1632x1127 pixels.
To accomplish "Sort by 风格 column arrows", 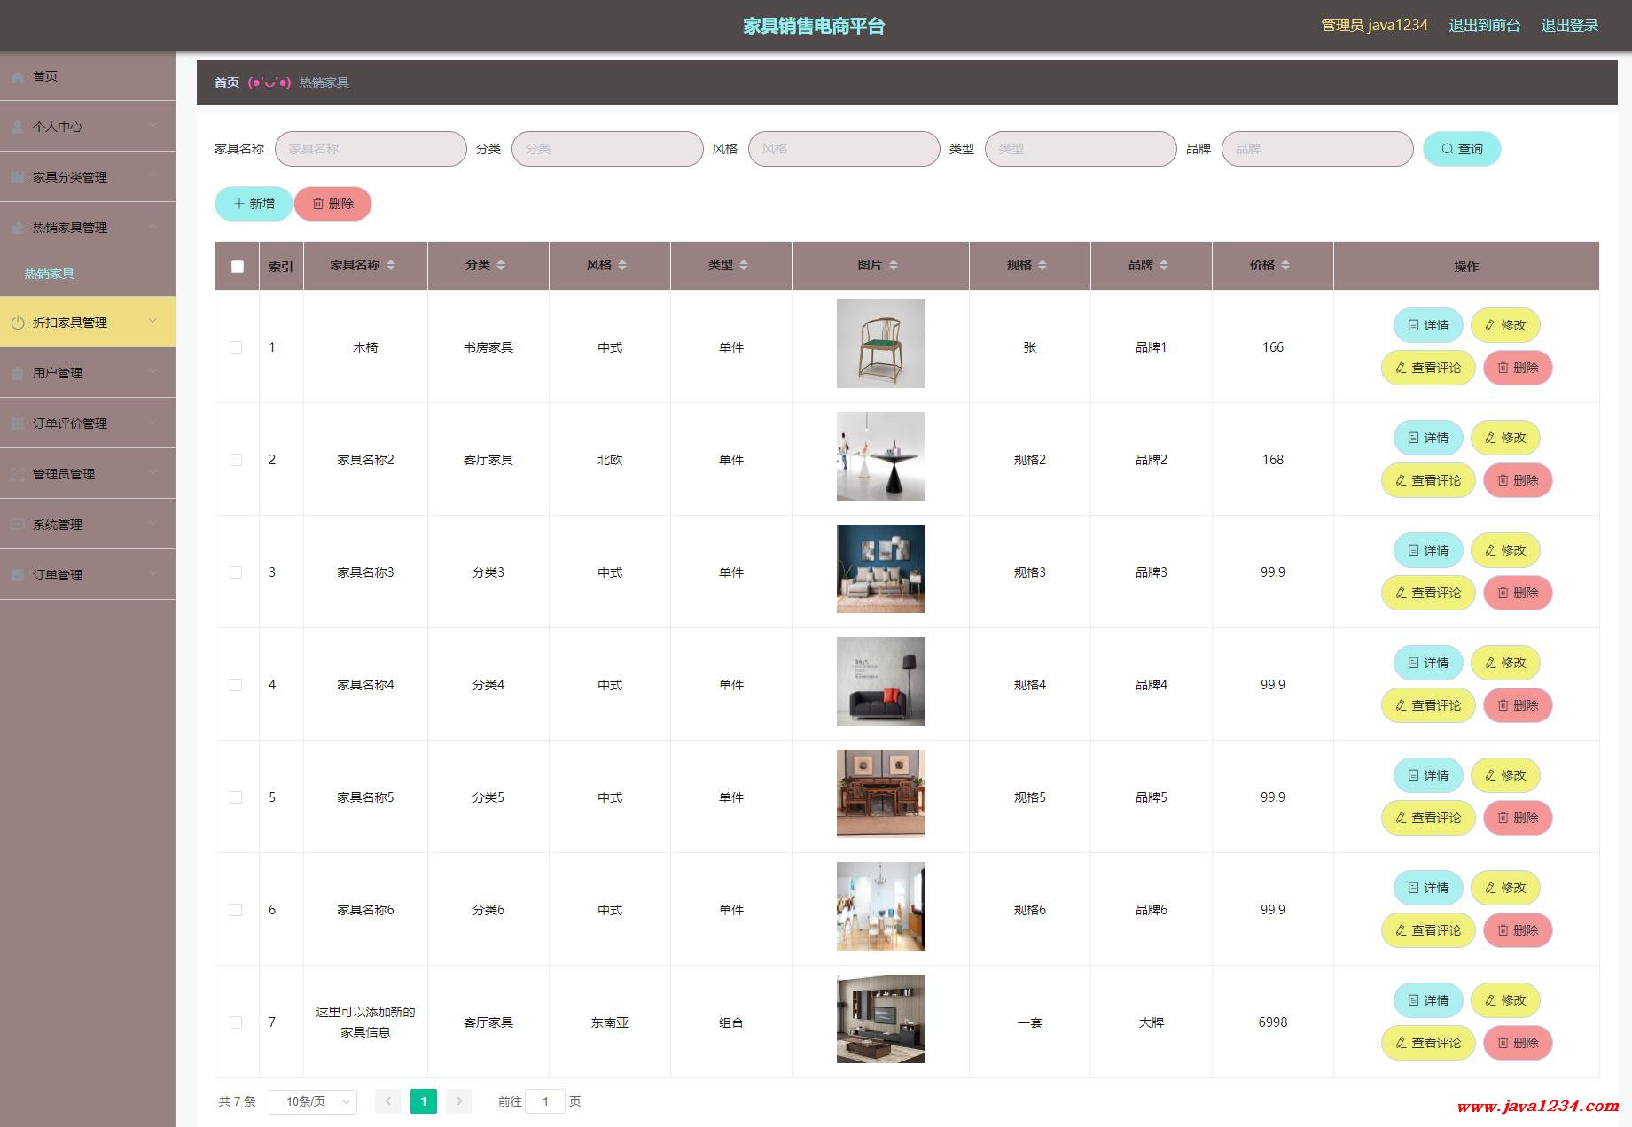I will [622, 266].
